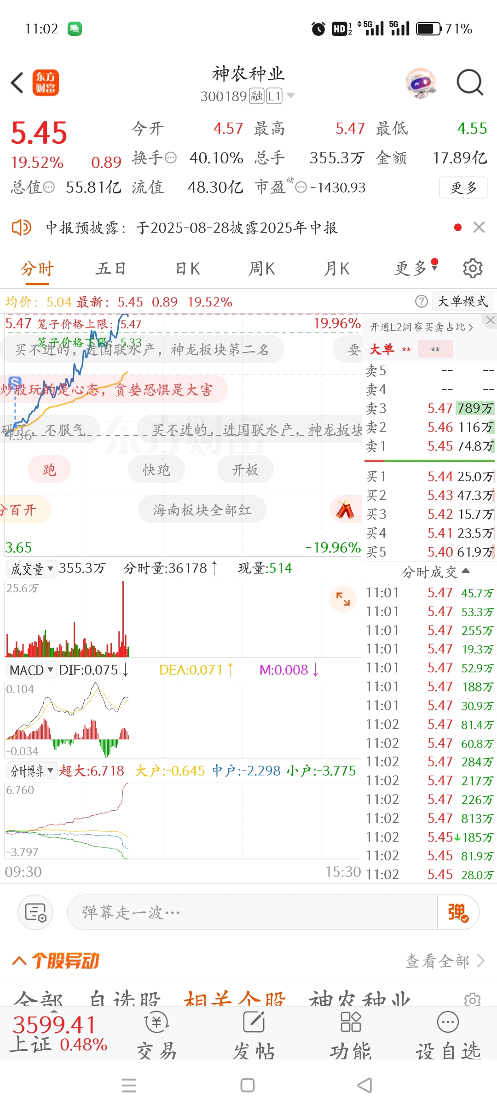Open 开通L2洞察买卖占比 link
The width and height of the screenshot is (497, 1111).
pyautogui.click(x=422, y=327)
